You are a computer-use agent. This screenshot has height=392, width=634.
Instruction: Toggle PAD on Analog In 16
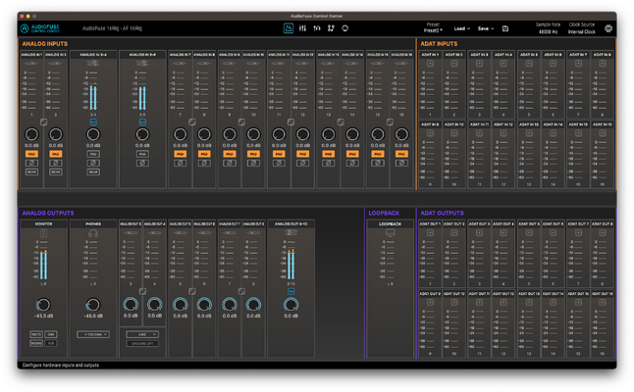(x=401, y=154)
